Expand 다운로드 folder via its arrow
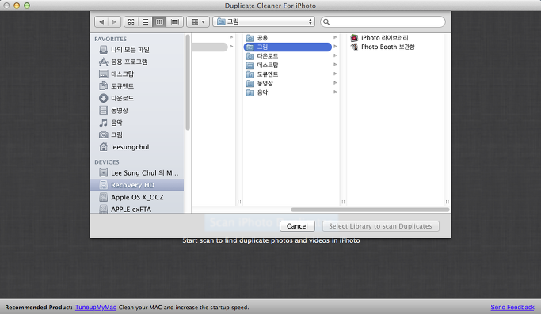 tap(335, 55)
